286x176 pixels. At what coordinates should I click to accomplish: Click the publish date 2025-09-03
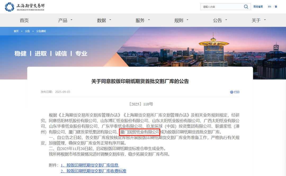(62, 92)
